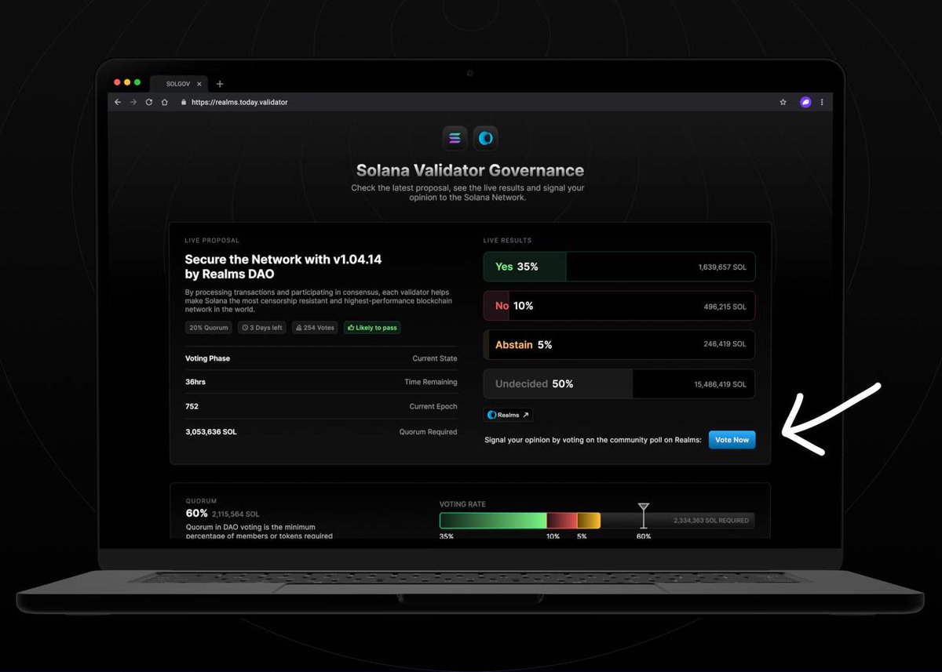Click the Voting Phase row
The height and width of the screenshot is (672, 942).
point(321,358)
